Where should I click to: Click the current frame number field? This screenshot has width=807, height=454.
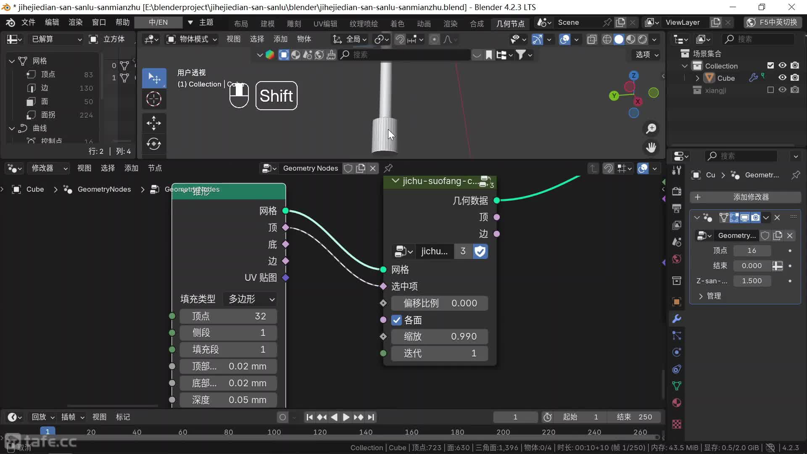click(515, 417)
